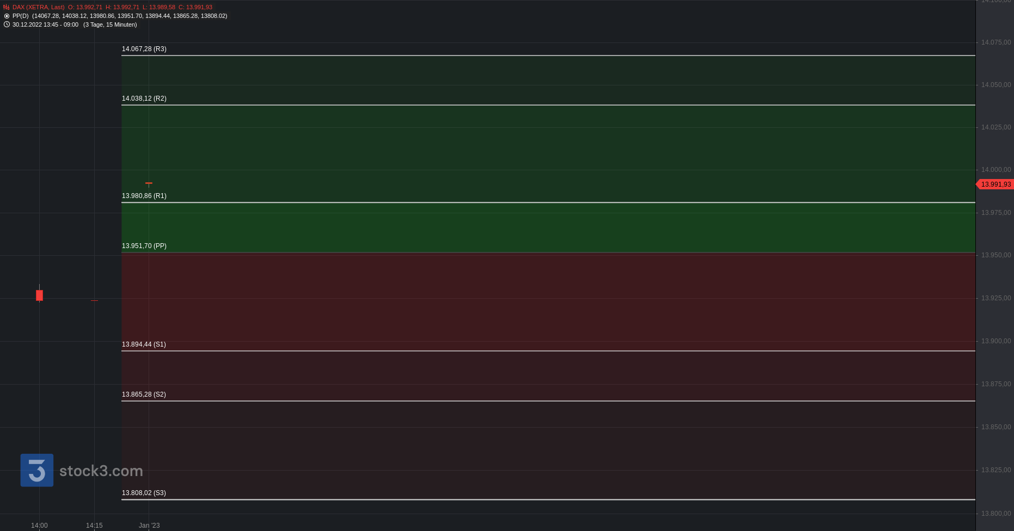This screenshot has height=531, width=1014.
Task: Select the 13.808,02 (S3) support label
Action: coord(144,493)
